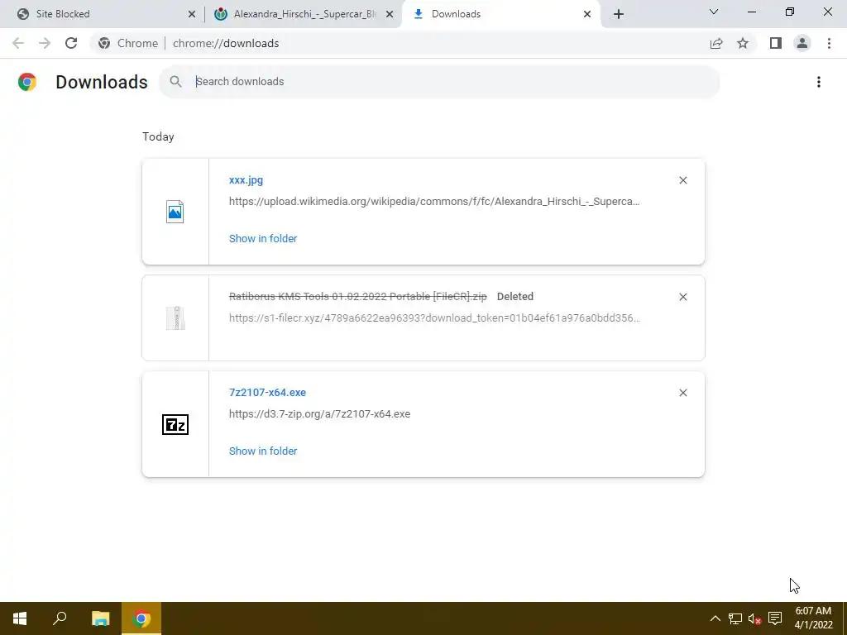Open the notifications action center
The width and height of the screenshot is (847, 635).
775,618
